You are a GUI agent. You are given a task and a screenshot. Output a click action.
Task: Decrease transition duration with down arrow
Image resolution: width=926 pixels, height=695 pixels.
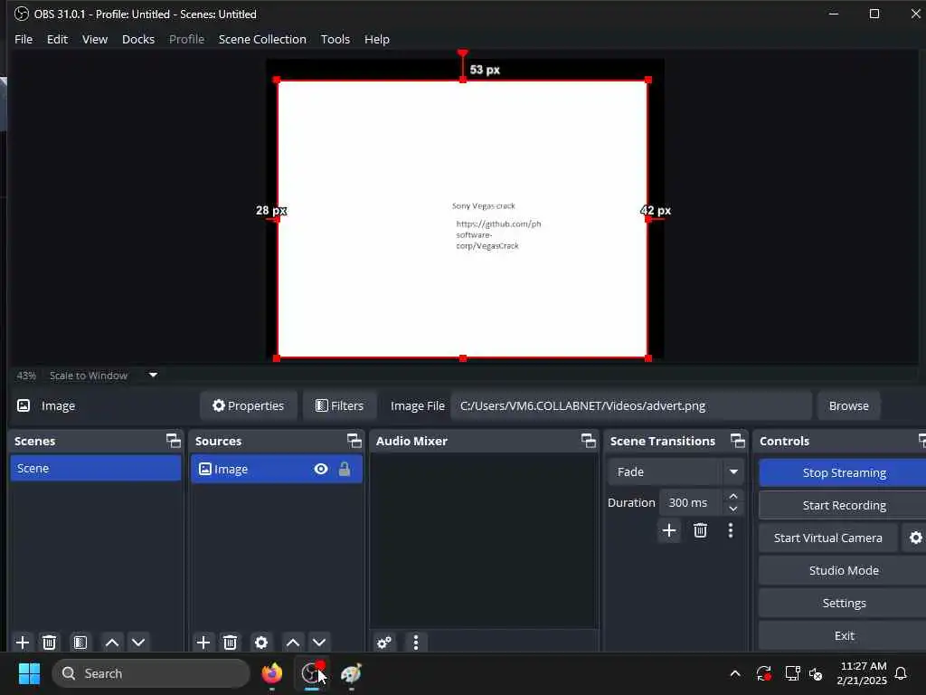[732, 509]
